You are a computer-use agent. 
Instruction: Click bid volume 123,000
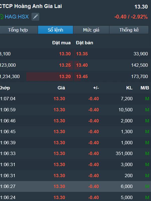tap(8, 65)
